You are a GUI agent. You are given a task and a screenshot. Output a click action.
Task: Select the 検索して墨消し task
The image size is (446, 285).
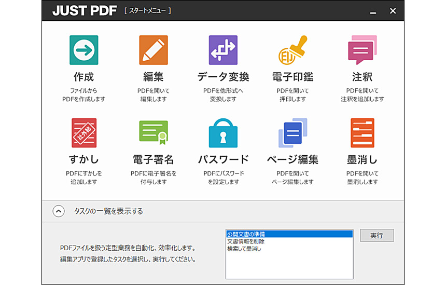coord(289,249)
